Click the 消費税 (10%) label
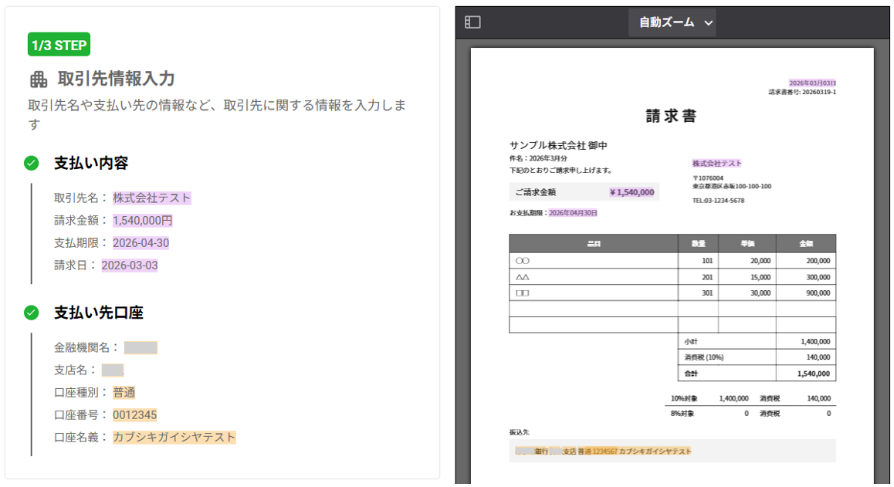The width and height of the screenshot is (894, 487). (x=704, y=357)
